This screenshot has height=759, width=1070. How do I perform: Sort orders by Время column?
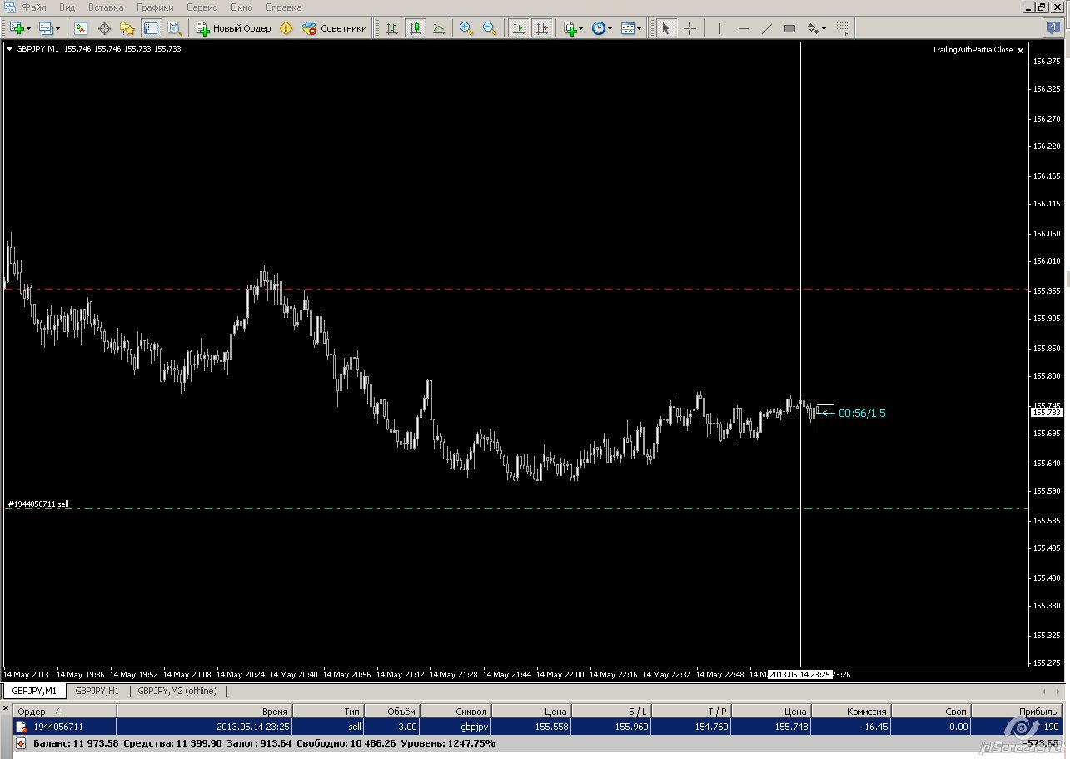click(205, 712)
